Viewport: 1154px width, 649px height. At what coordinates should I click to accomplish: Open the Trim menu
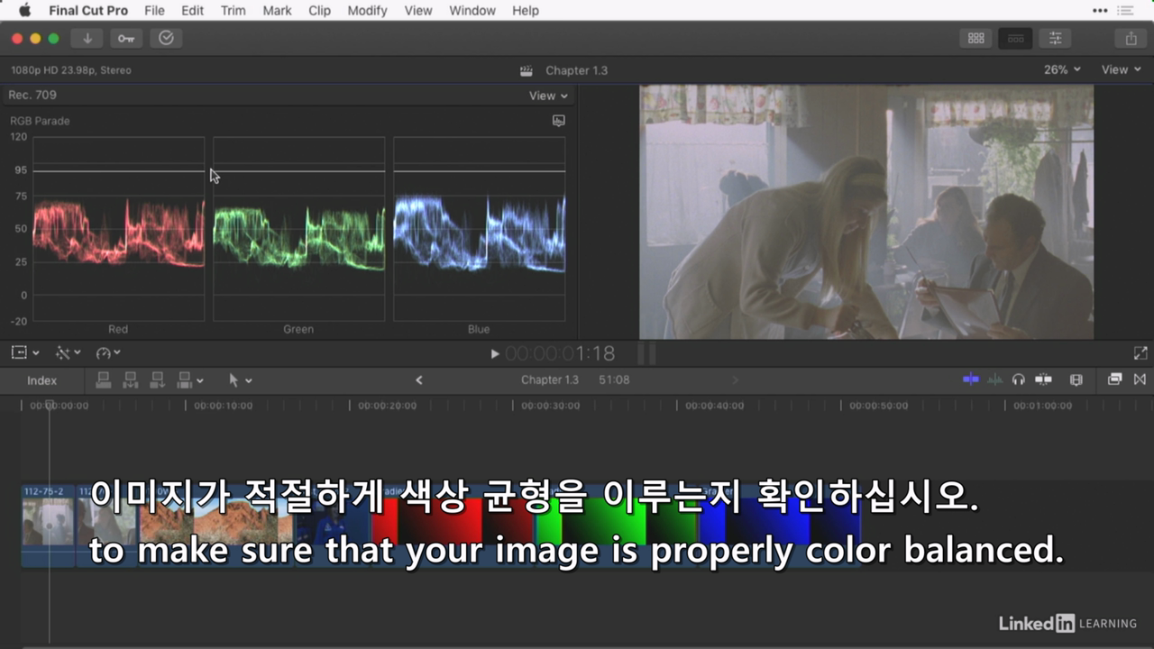pyautogui.click(x=233, y=11)
